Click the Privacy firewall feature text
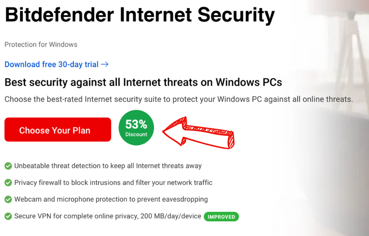369x236 pixels. (113, 183)
